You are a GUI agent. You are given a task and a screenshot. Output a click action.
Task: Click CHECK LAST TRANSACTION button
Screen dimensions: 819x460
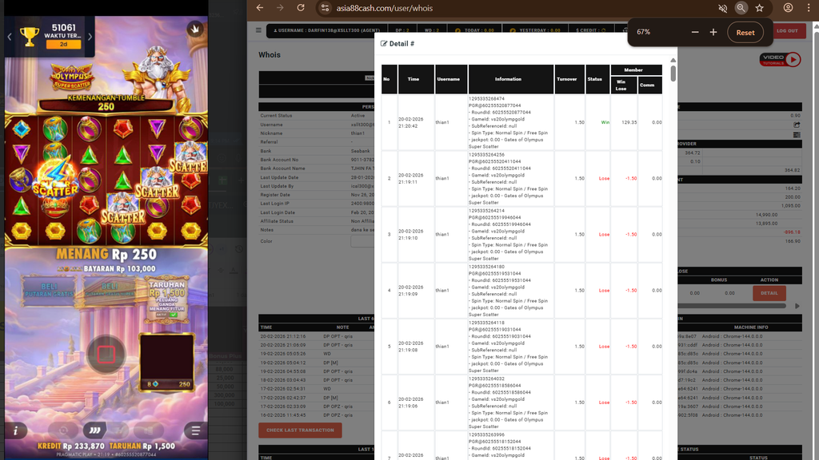(300, 430)
